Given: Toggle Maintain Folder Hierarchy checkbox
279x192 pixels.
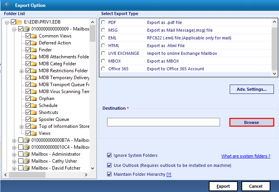Looking at the screenshot, I should coord(109,174).
